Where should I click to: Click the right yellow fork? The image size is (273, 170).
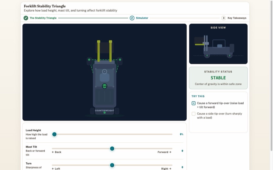110,51
